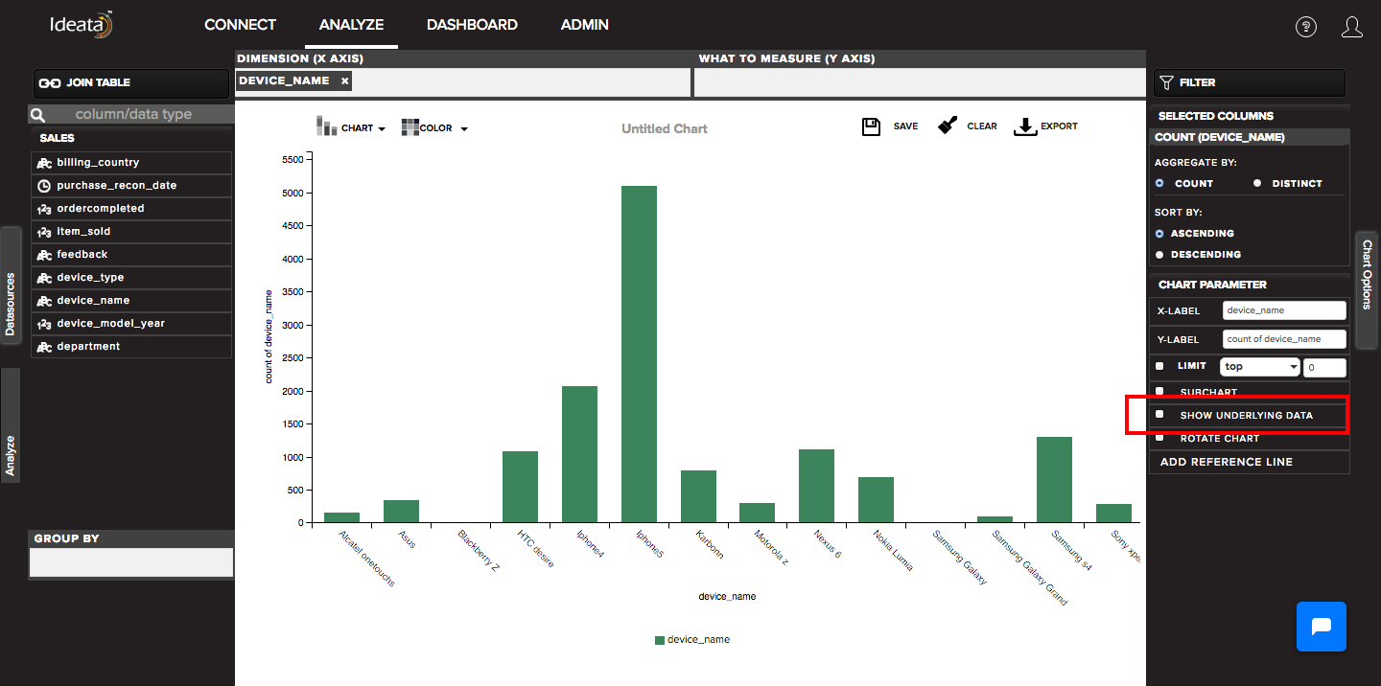Click the Save button label

click(905, 126)
